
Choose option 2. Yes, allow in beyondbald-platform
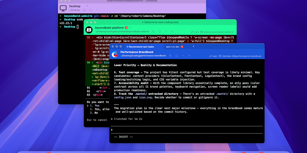99,109
